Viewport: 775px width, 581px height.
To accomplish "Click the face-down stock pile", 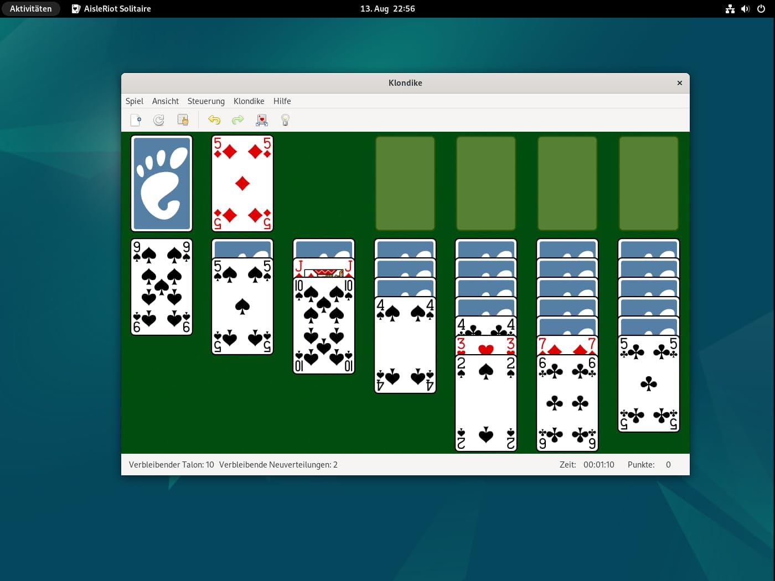I will click(x=162, y=183).
